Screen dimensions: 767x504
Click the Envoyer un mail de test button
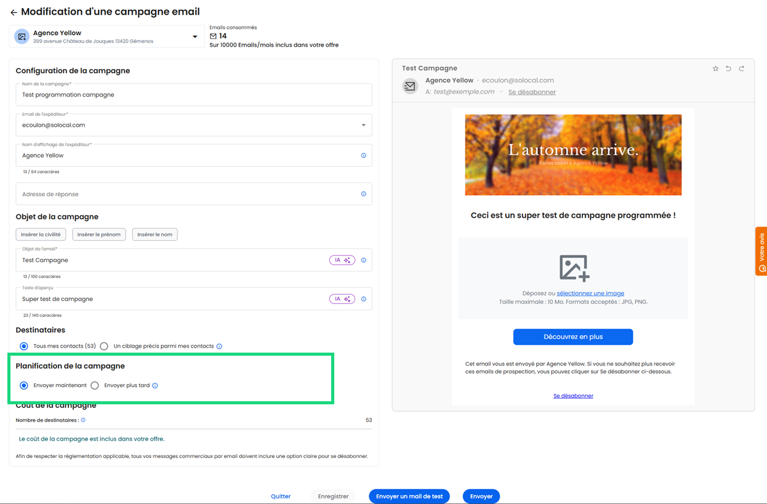tap(409, 497)
